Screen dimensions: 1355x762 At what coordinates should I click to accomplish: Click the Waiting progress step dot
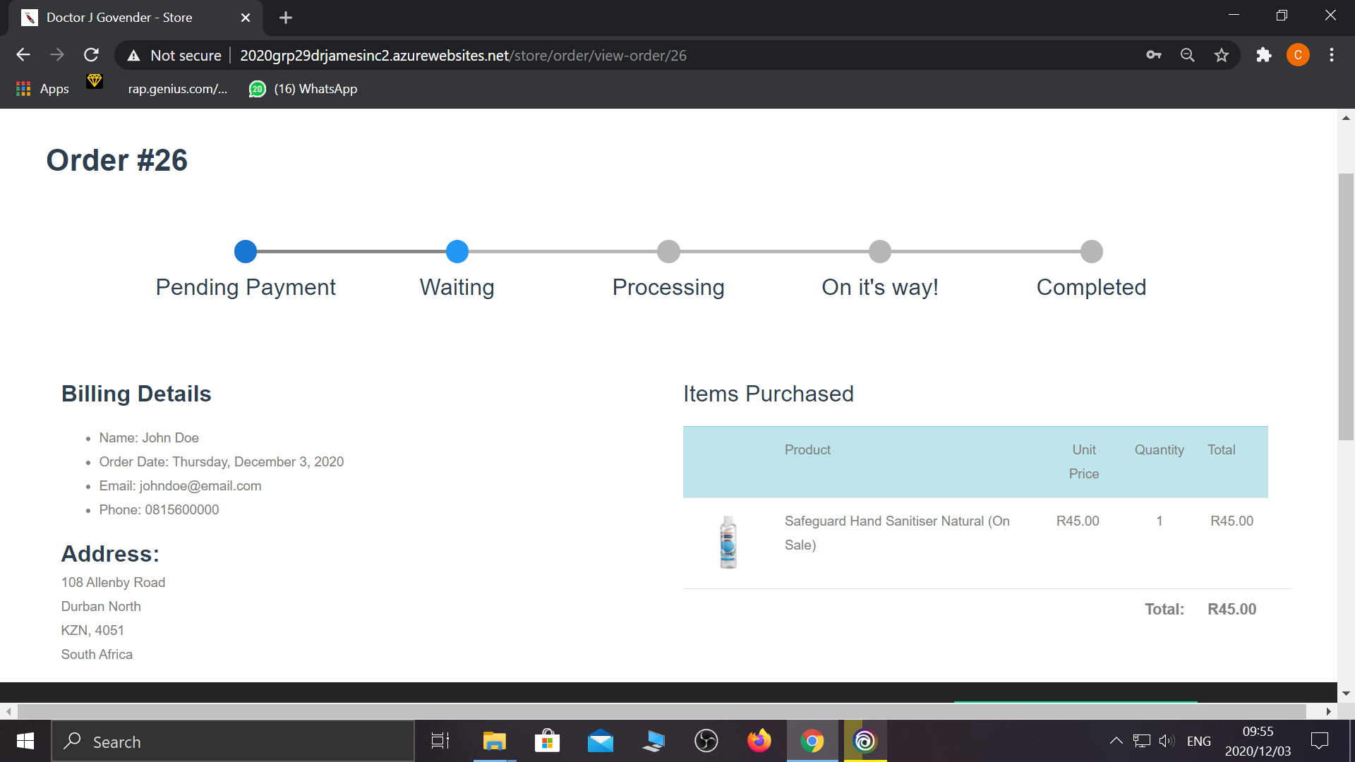pyautogui.click(x=457, y=252)
